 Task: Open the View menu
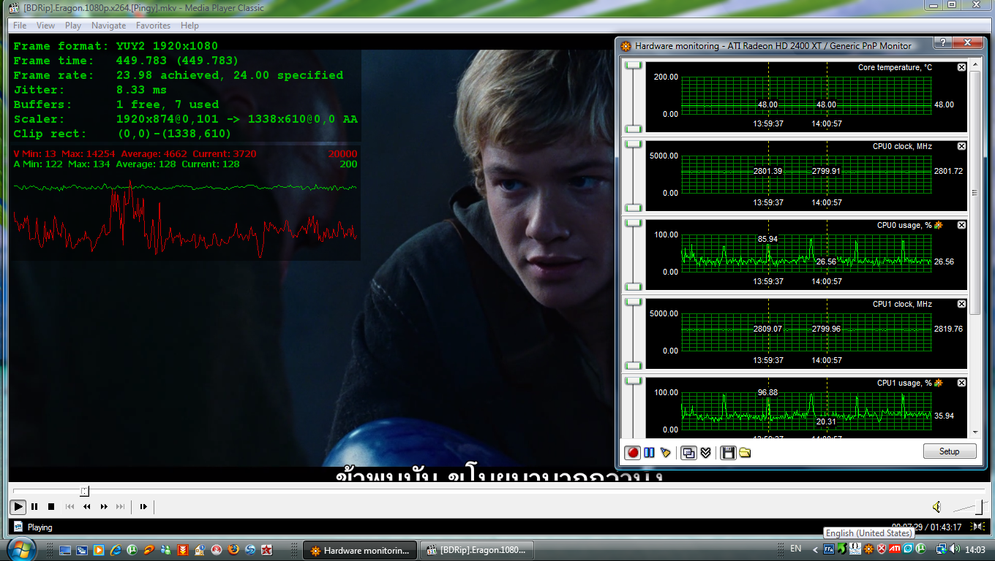coord(45,26)
